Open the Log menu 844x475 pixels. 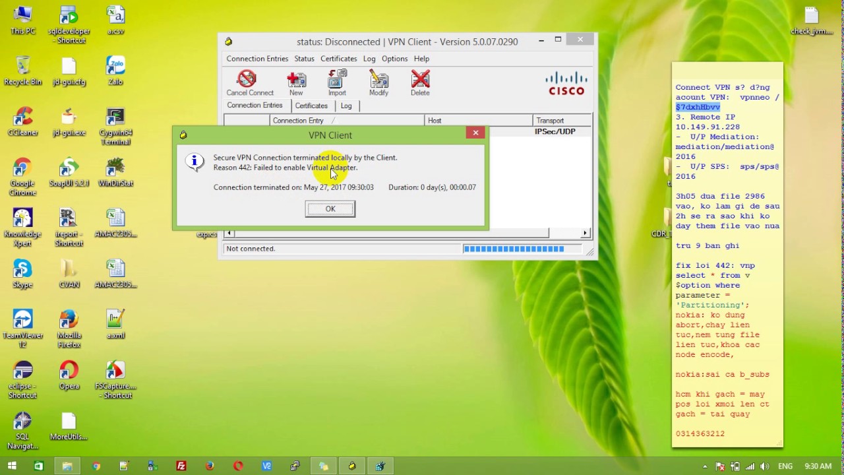tap(369, 59)
